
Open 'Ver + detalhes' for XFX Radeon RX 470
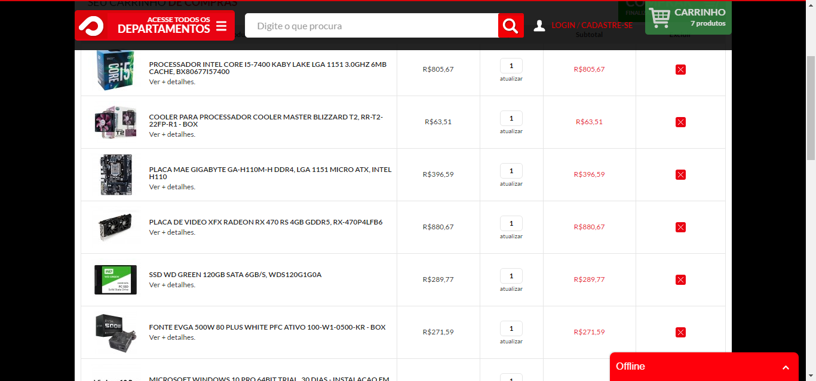coord(172,232)
